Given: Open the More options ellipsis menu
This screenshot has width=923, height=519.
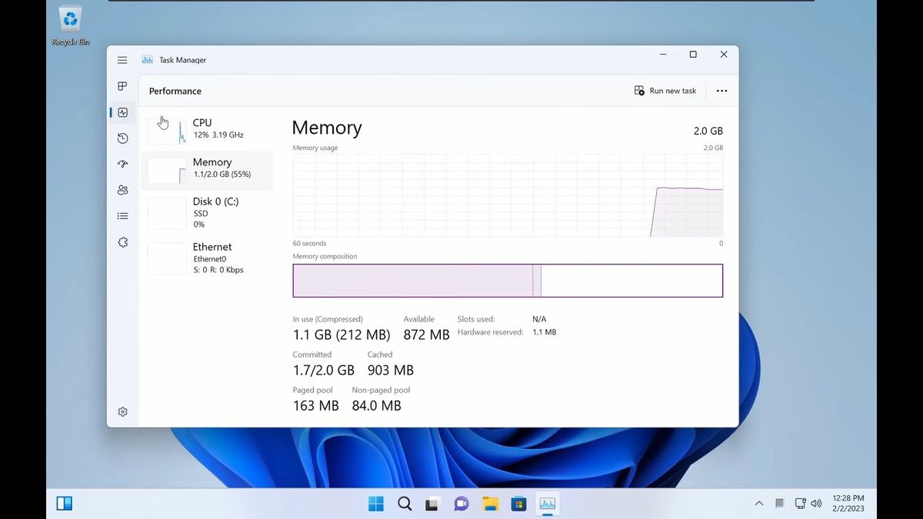Looking at the screenshot, I should click(721, 90).
